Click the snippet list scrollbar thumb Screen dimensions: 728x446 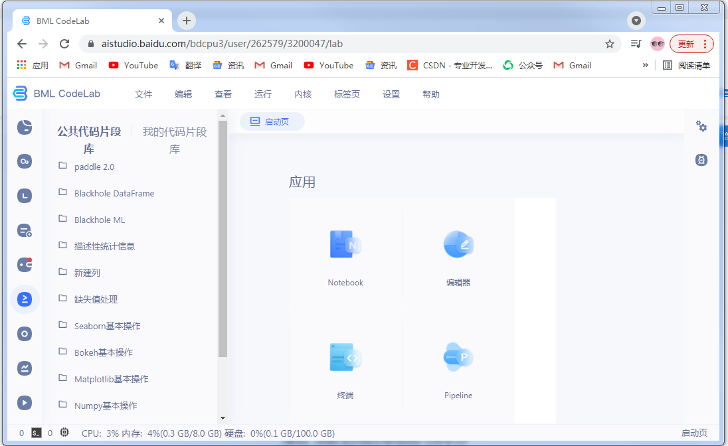pyautogui.click(x=223, y=238)
